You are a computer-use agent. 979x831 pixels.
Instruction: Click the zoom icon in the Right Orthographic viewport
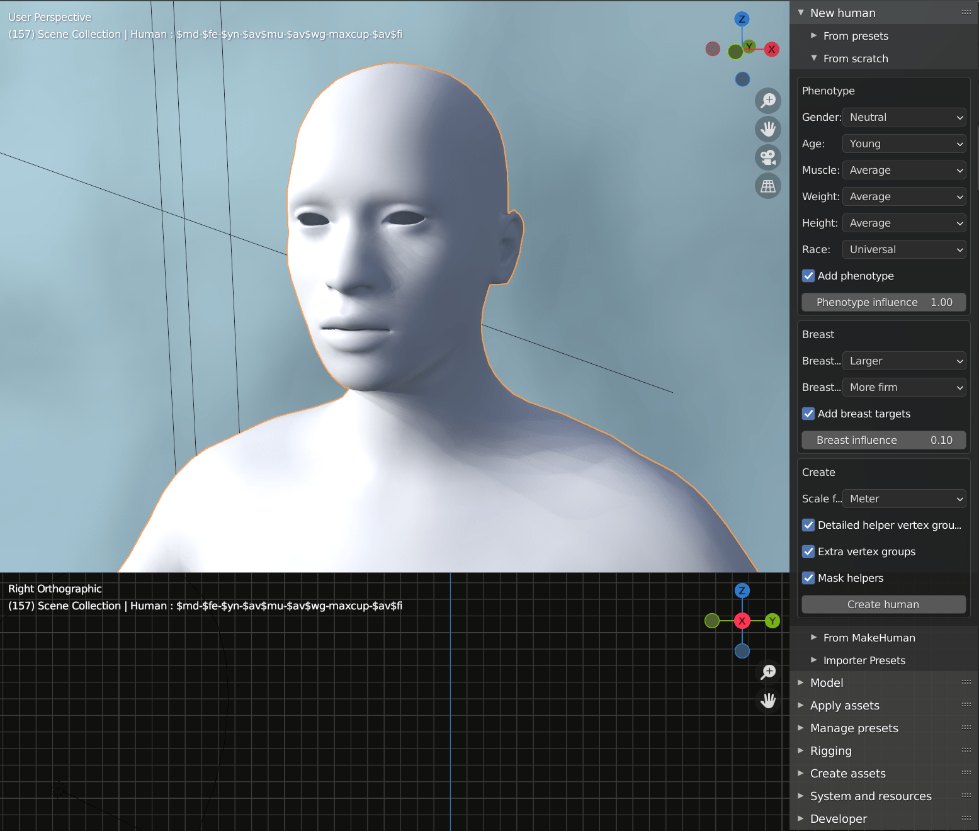768,672
